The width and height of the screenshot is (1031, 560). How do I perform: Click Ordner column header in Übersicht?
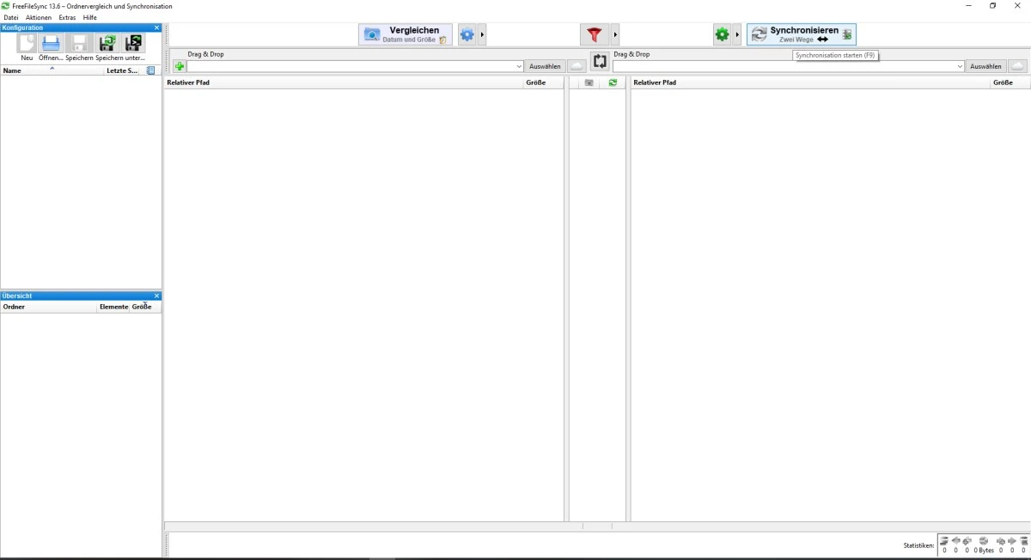[49, 307]
